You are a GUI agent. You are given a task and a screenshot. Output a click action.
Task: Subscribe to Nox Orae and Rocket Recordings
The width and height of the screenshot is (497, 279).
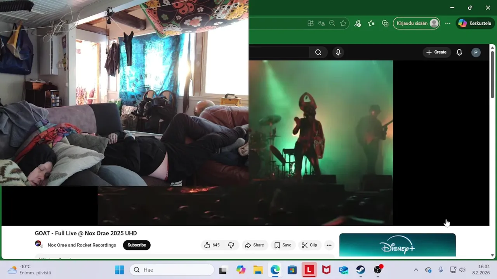point(137,245)
